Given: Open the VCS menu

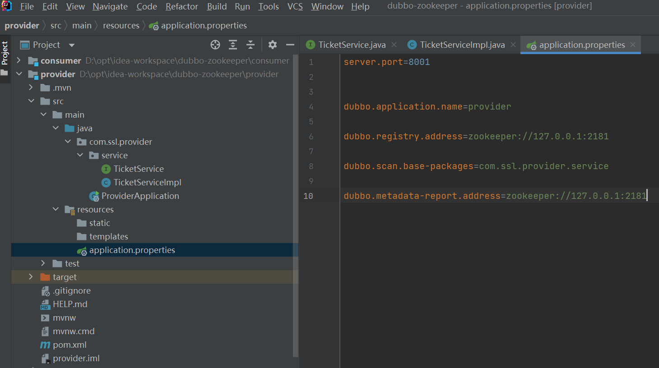Looking at the screenshot, I should [x=295, y=6].
